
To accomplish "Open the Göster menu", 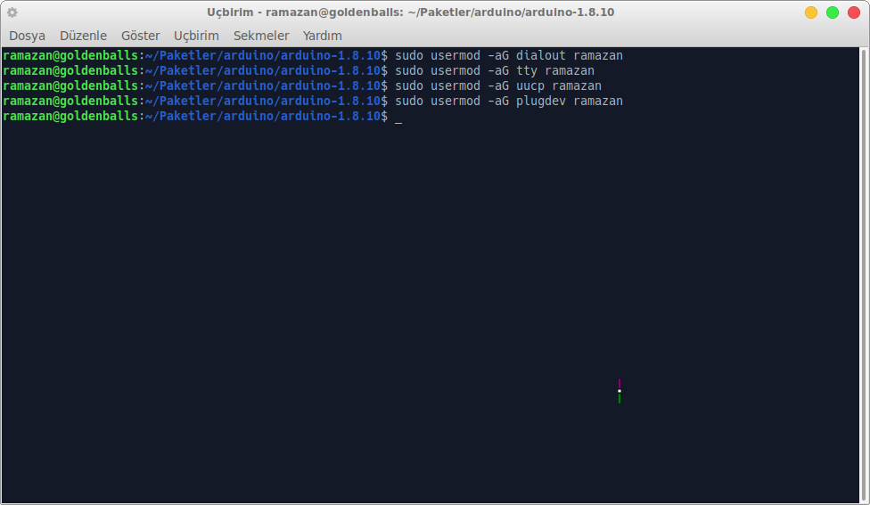I will click(x=140, y=36).
